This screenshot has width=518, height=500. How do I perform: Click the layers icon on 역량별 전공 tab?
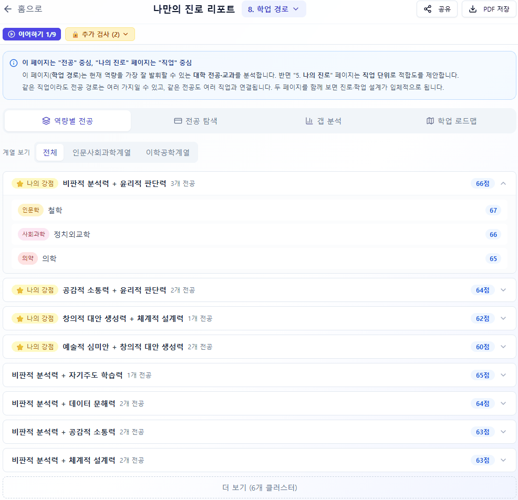(46, 121)
